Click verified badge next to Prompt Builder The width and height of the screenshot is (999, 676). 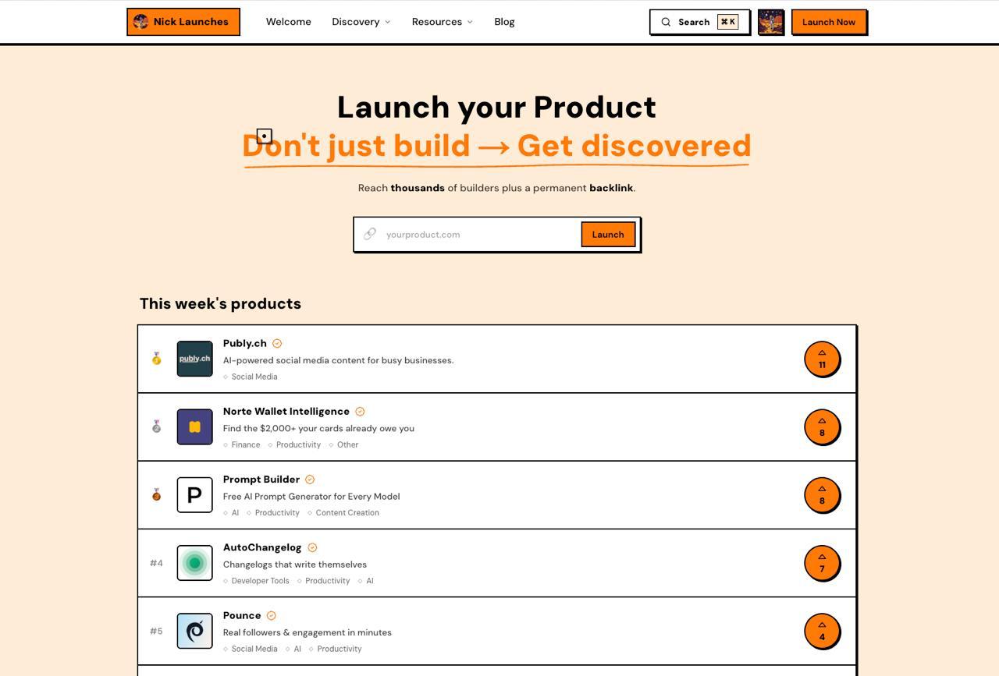tap(310, 480)
